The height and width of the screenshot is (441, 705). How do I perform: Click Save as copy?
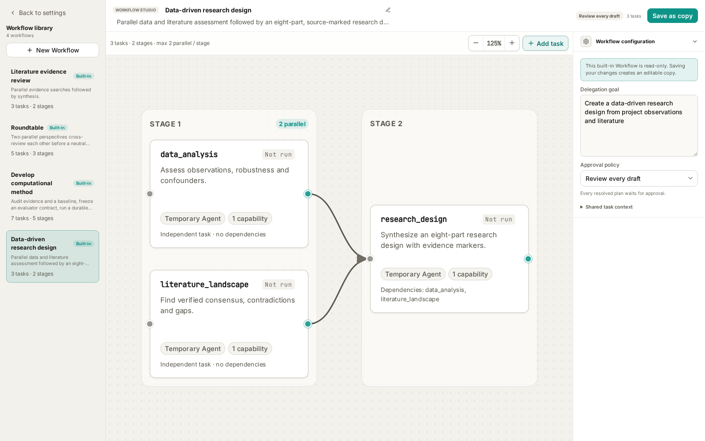point(672,15)
